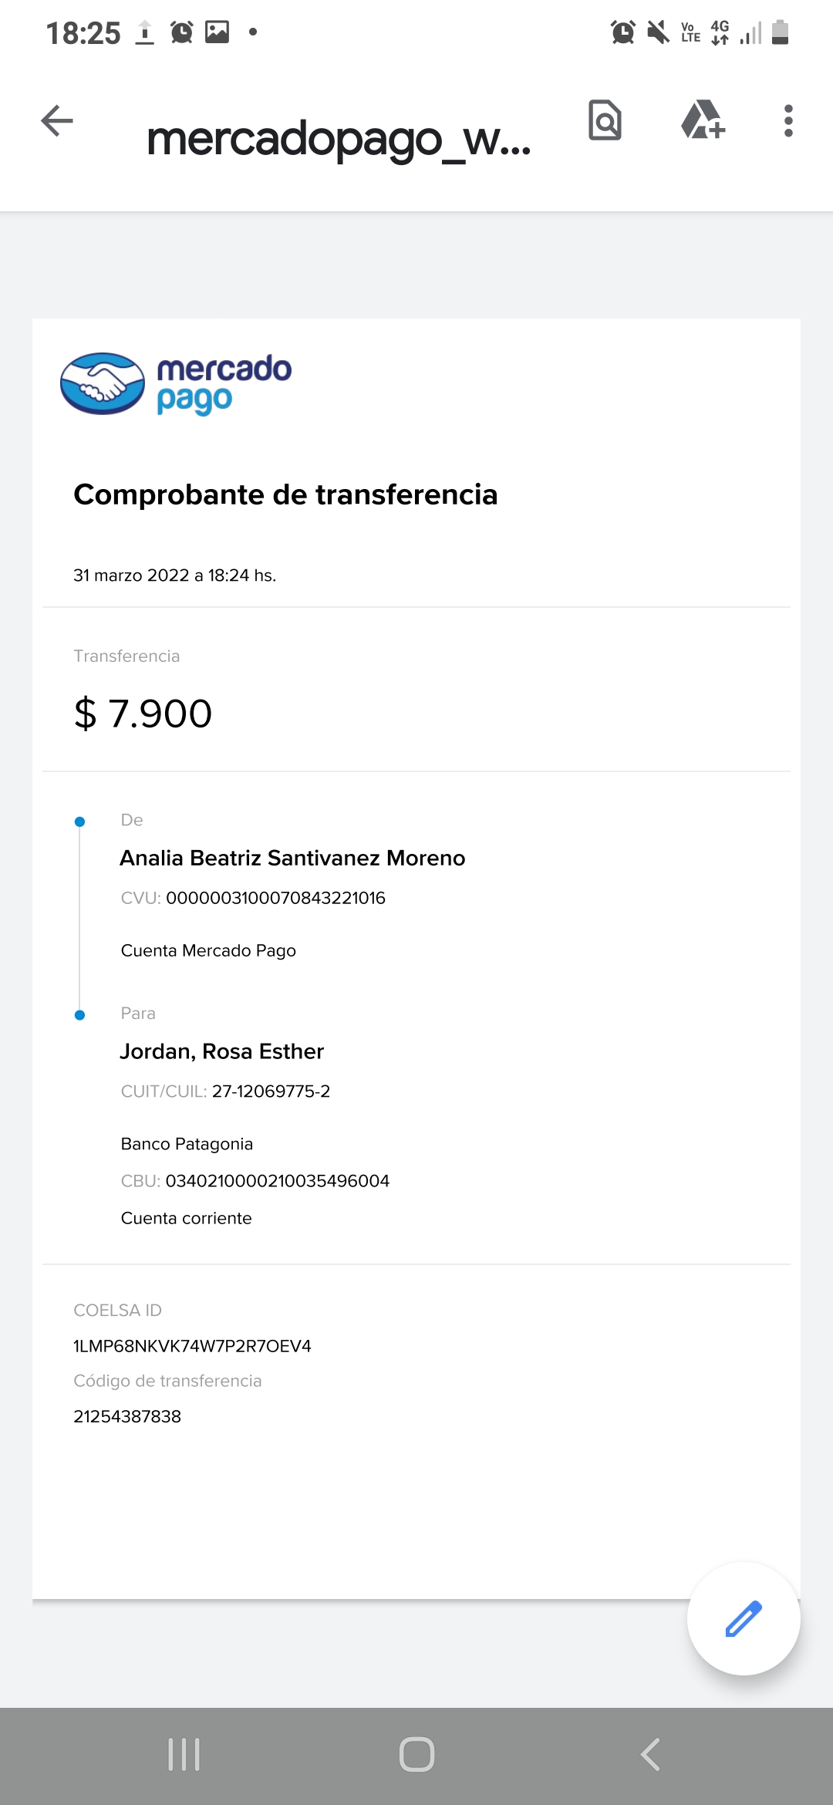Tap the $ 7.900 transfer amount
The image size is (833, 1805).
[143, 714]
